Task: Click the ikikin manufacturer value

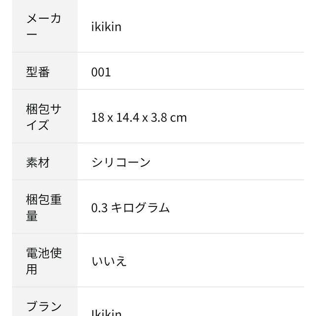Action: (x=107, y=27)
